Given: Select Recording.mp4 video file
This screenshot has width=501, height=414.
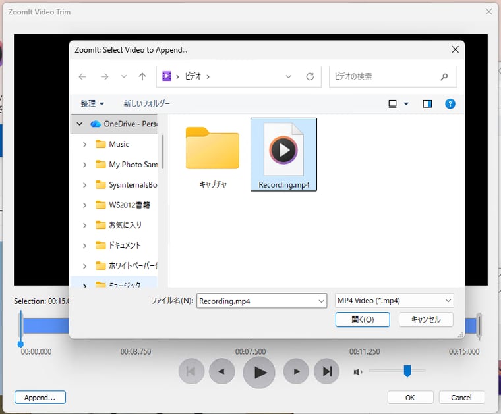Looking at the screenshot, I should [x=283, y=155].
